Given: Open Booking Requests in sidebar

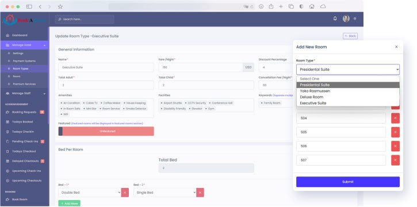Looking at the screenshot, I should coord(24,112).
